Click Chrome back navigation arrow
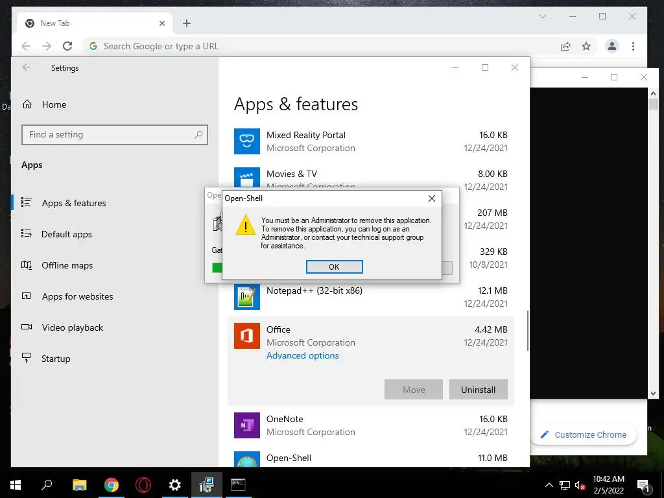The width and height of the screenshot is (664, 498). pyautogui.click(x=26, y=46)
